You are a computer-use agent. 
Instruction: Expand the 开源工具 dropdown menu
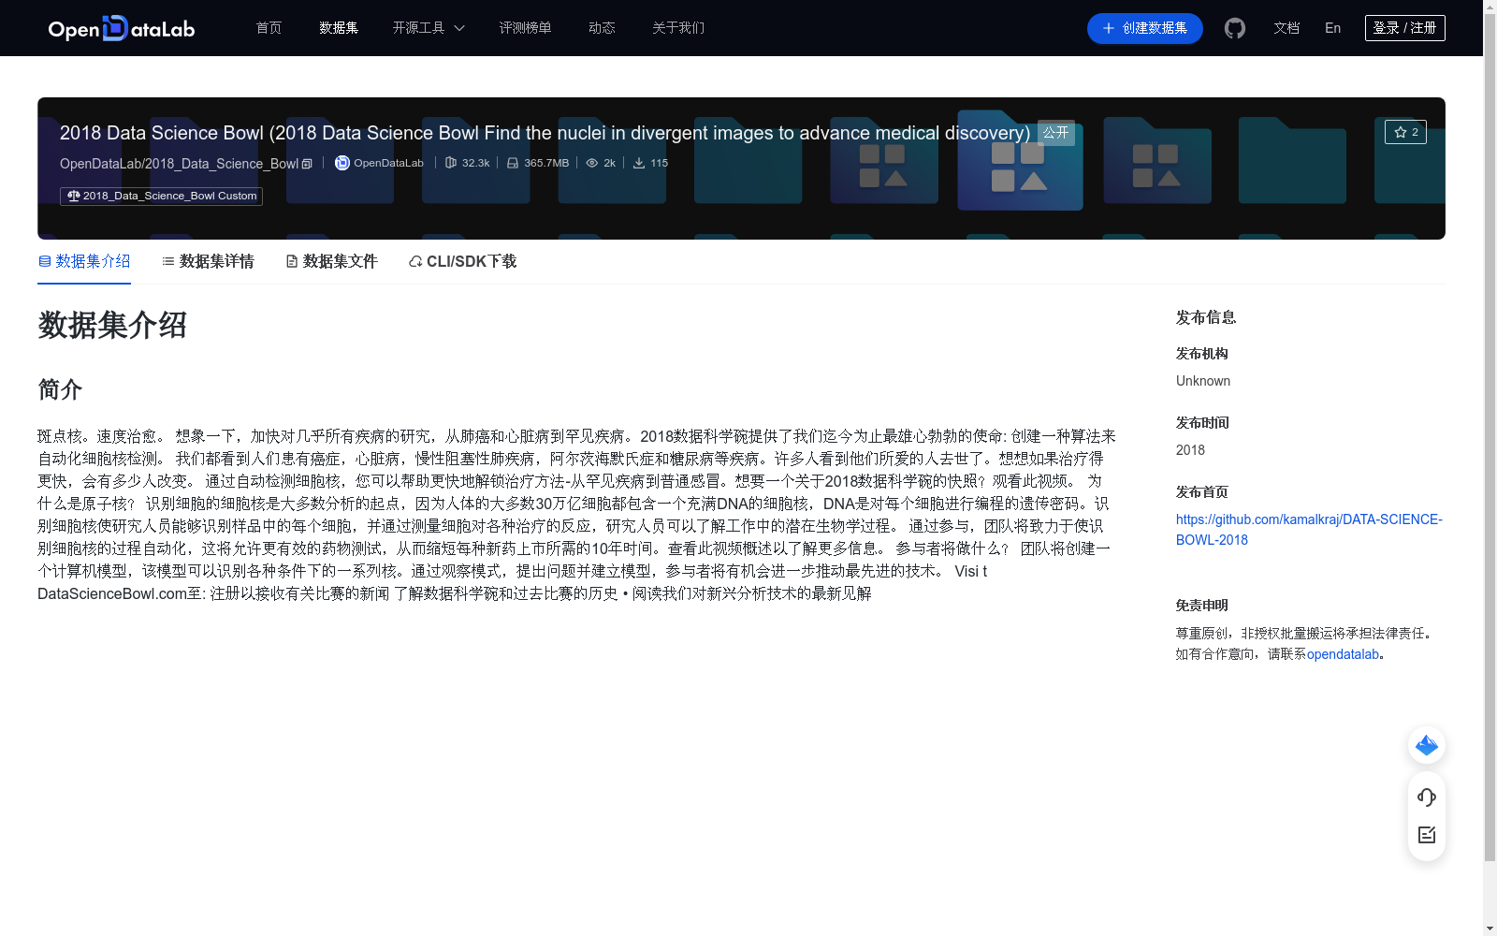click(429, 28)
